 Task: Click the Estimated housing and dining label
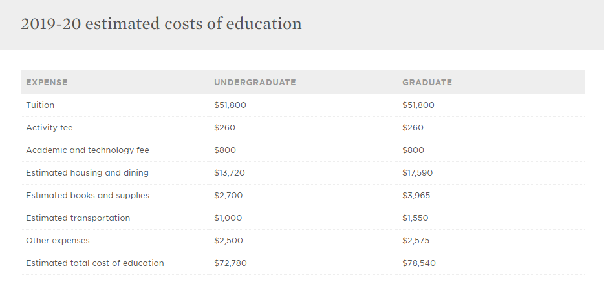tap(87, 173)
